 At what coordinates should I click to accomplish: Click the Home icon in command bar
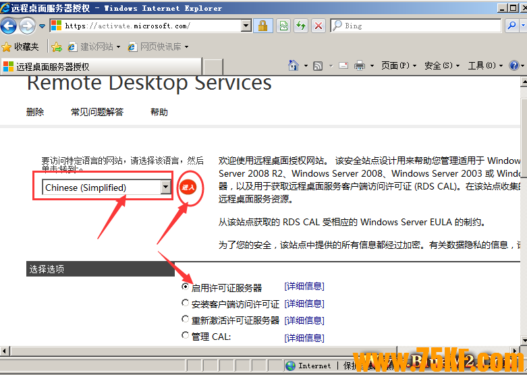pyautogui.click(x=294, y=65)
